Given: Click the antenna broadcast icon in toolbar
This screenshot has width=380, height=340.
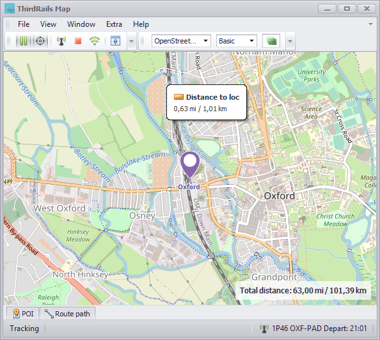Looking at the screenshot, I should coord(61,41).
